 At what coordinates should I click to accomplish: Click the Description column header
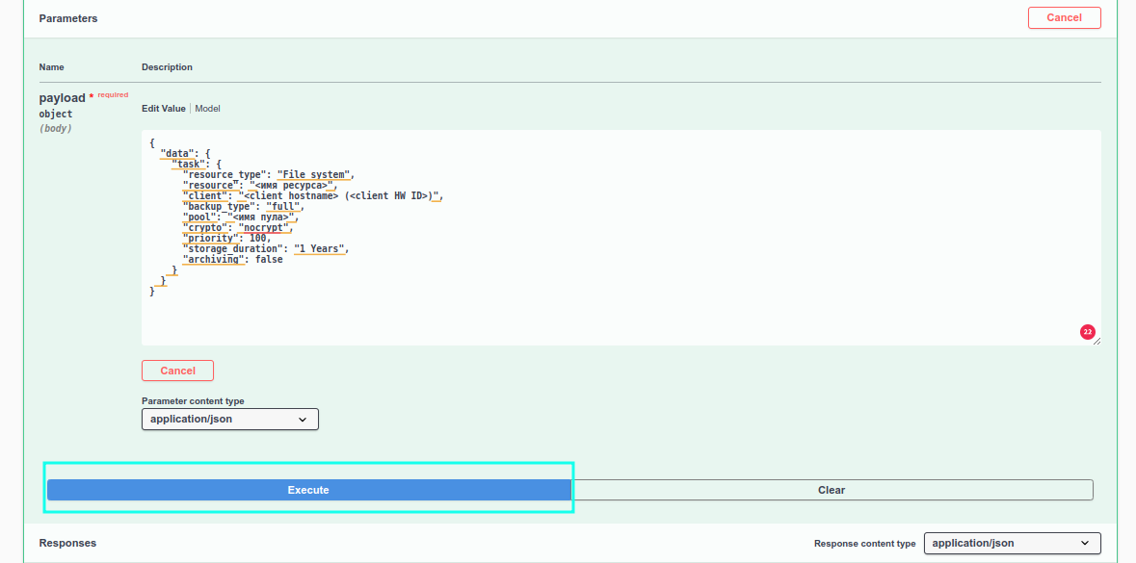pos(167,67)
